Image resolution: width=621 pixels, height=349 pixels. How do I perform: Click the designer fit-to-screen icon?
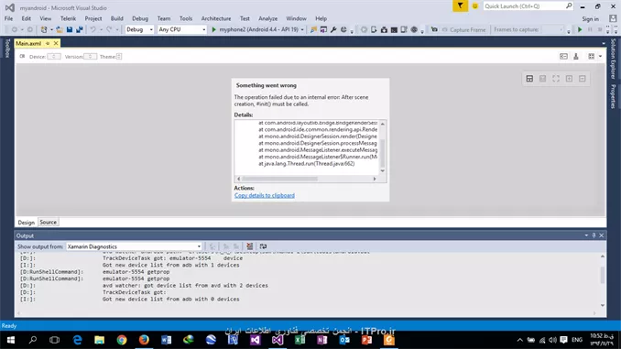[x=556, y=79]
